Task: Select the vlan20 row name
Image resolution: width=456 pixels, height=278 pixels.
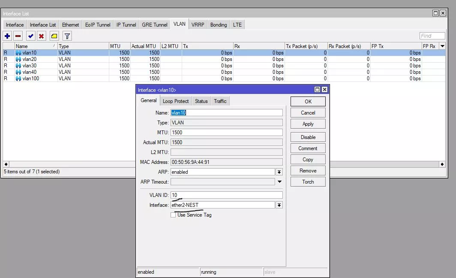Action: (x=30, y=59)
